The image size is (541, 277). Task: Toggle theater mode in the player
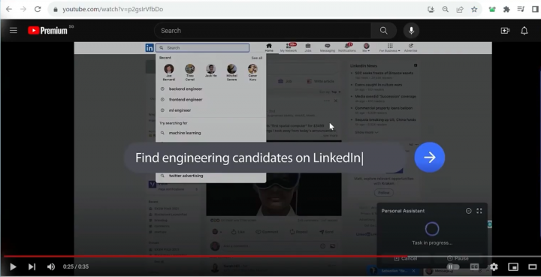pos(533,266)
